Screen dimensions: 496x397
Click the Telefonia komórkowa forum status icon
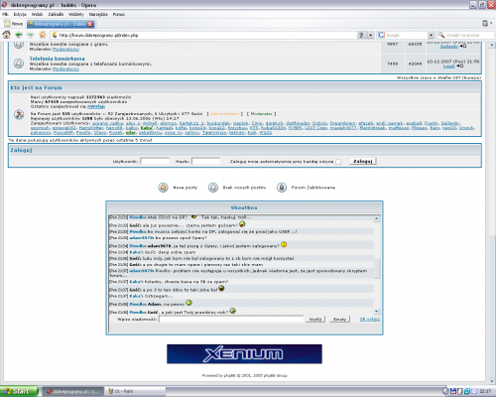click(x=19, y=64)
